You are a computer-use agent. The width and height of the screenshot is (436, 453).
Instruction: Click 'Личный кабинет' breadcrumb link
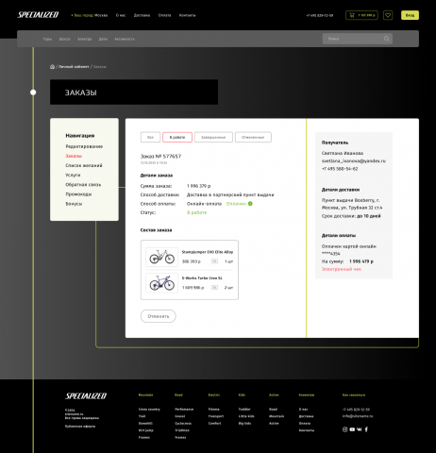click(x=74, y=67)
